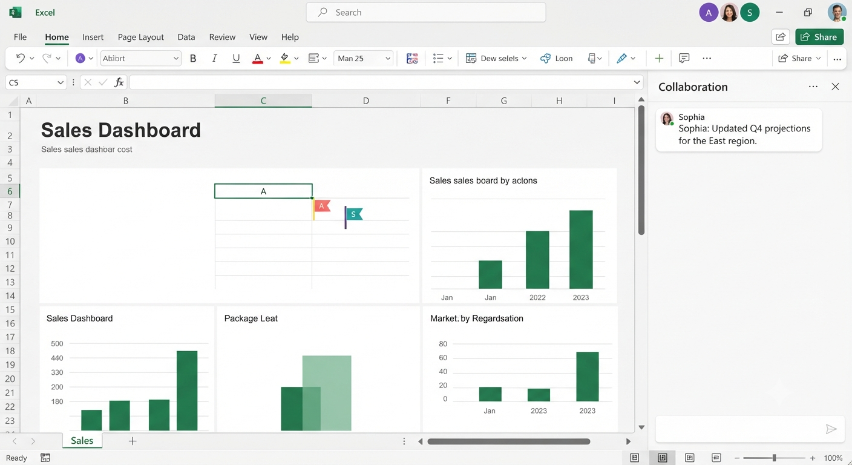Close the Collaboration panel
Screen dimensions: 852x465
(x=835, y=87)
